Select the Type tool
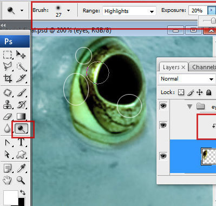Image resolution: width=216 pixels, height=206 pixels. coord(21,142)
